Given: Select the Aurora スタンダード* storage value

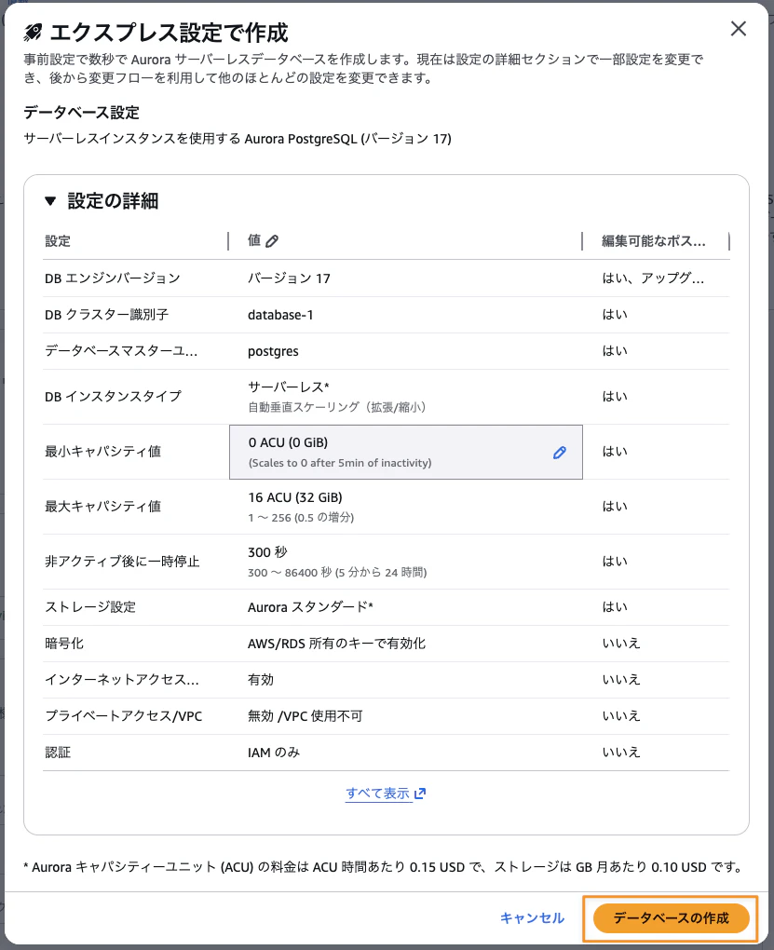Looking at the screenshot, I should coord(310,607).
